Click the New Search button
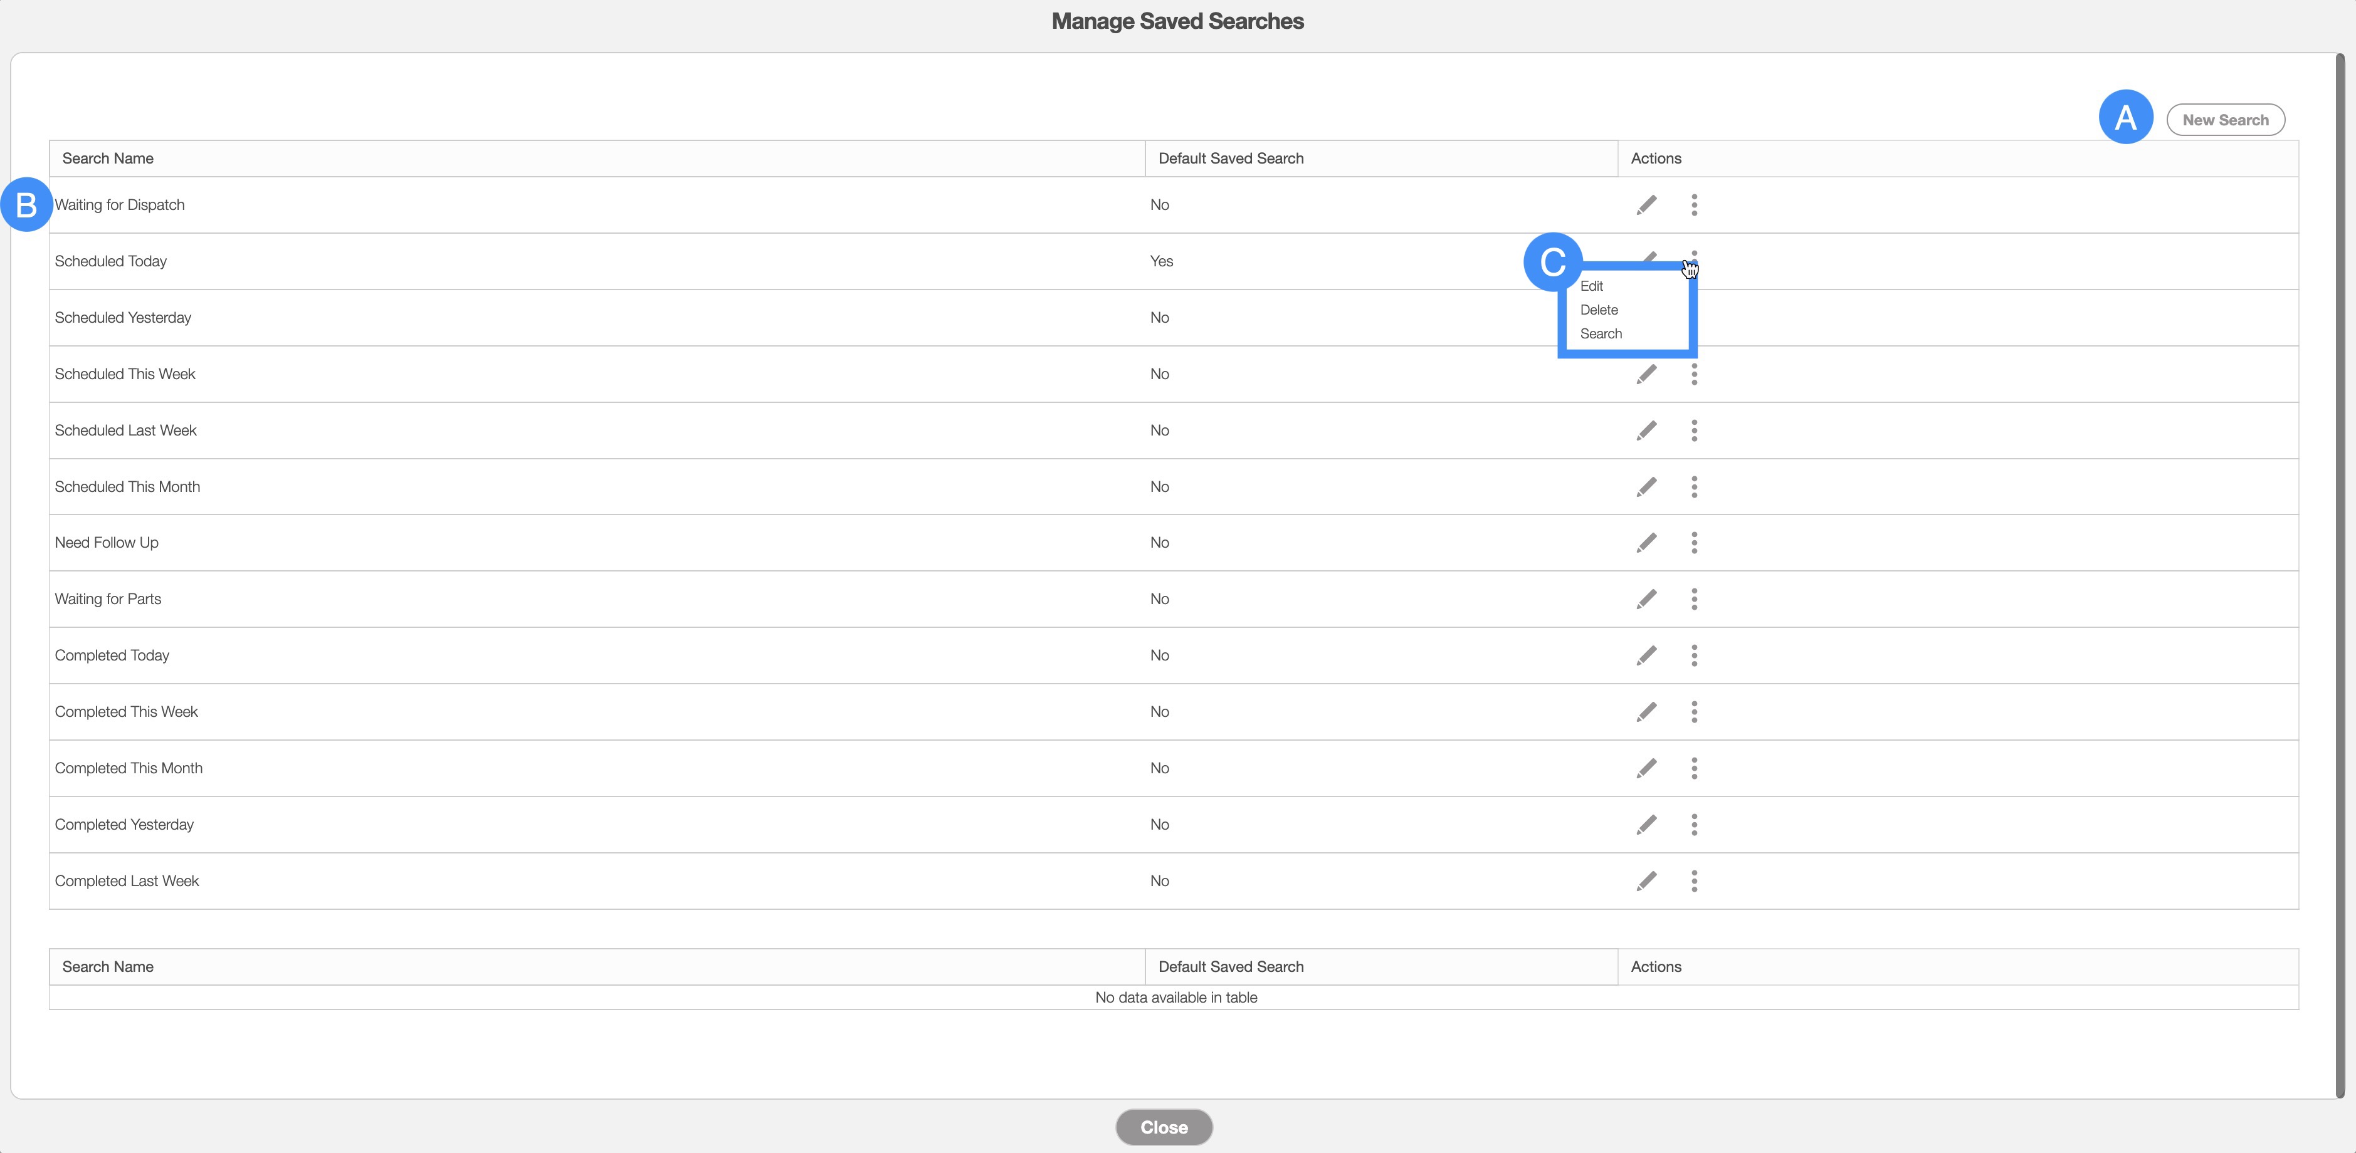The image size is (2356, 1153). click(x=2224, y=120)
